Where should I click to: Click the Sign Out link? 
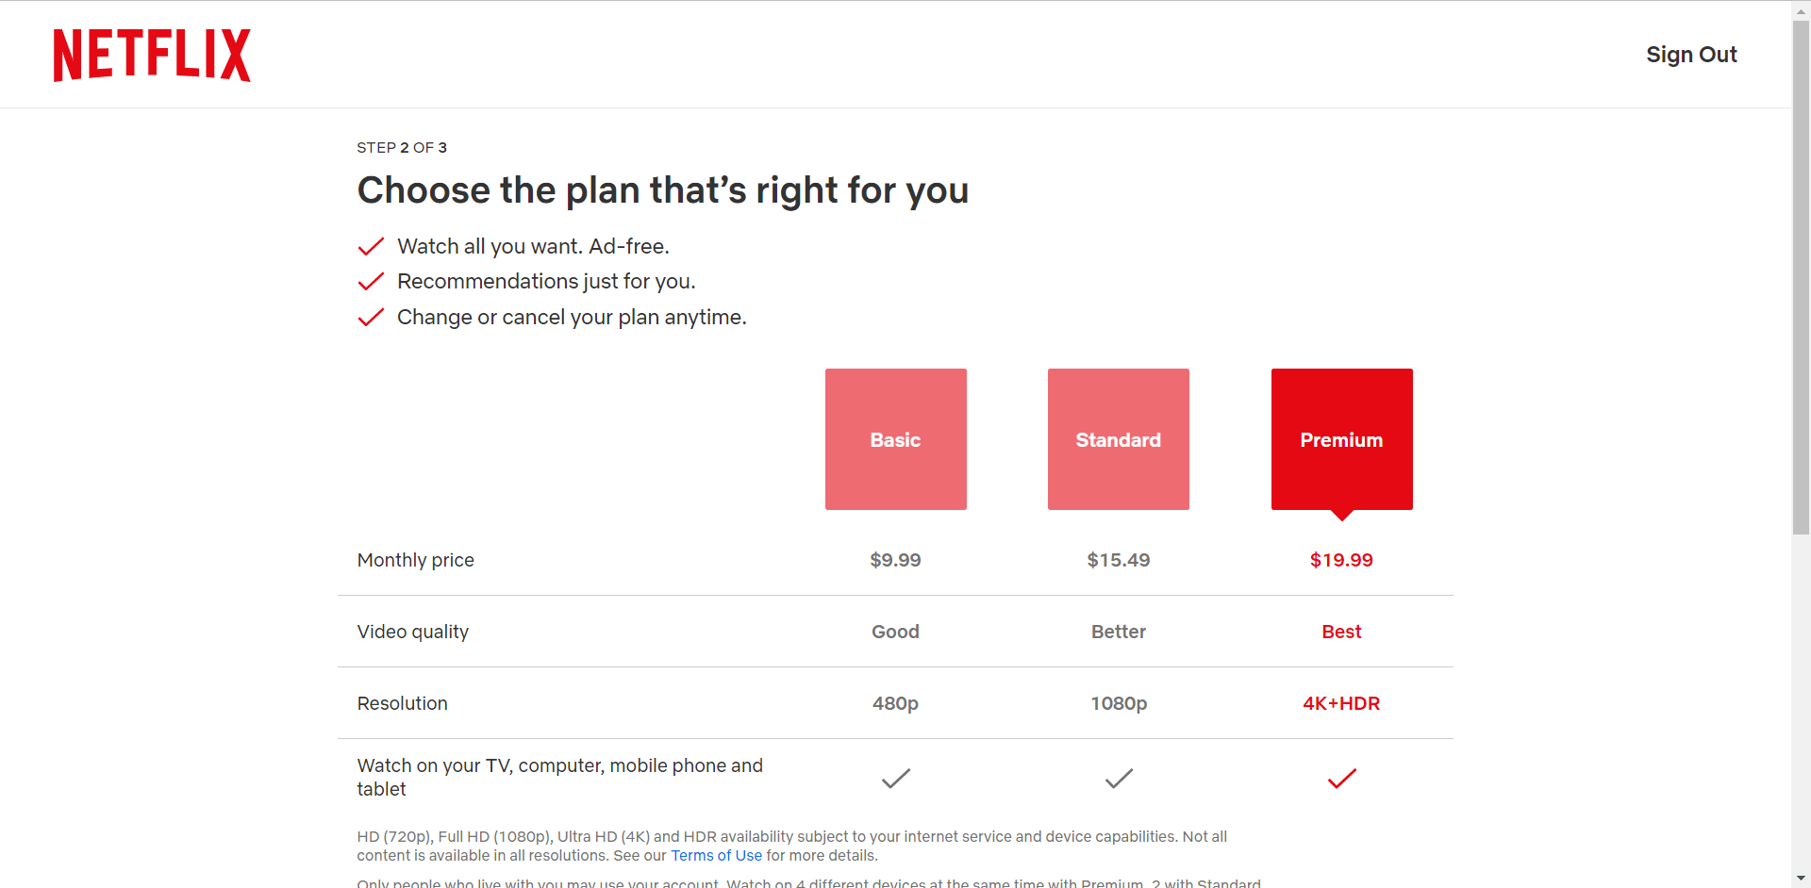[1690, 55]
